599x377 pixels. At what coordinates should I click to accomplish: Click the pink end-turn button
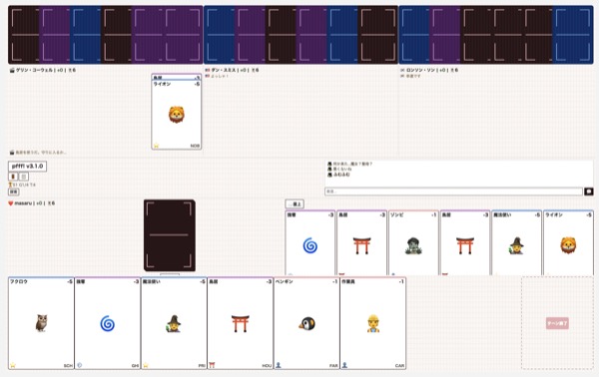pyautogui.click(x=557, y=323)
